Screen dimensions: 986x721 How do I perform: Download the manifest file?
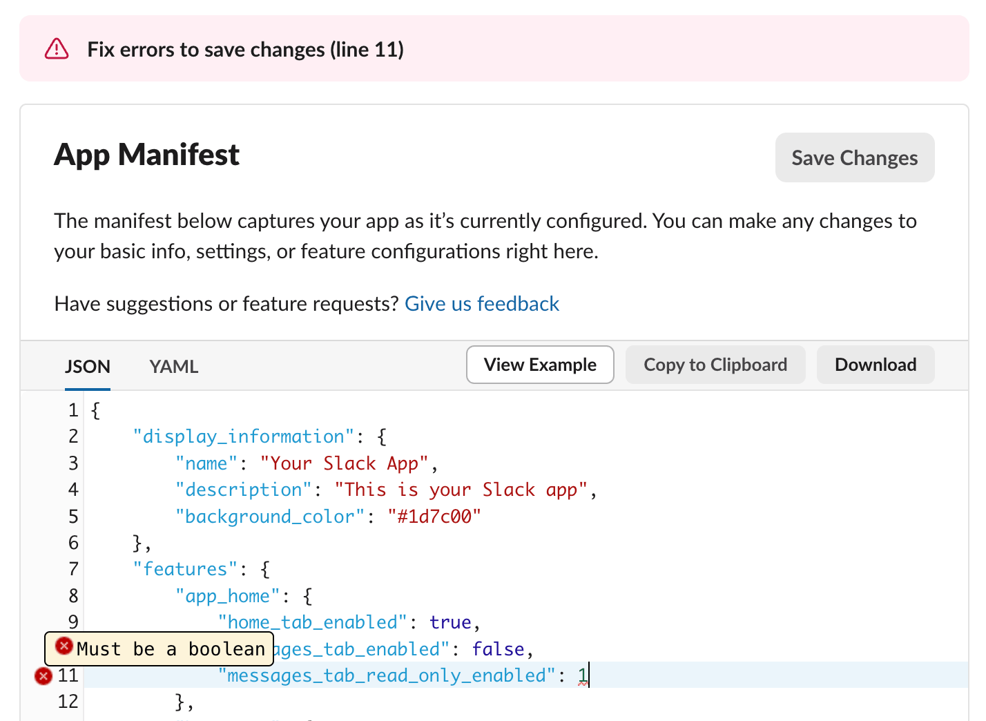[875, 365]
